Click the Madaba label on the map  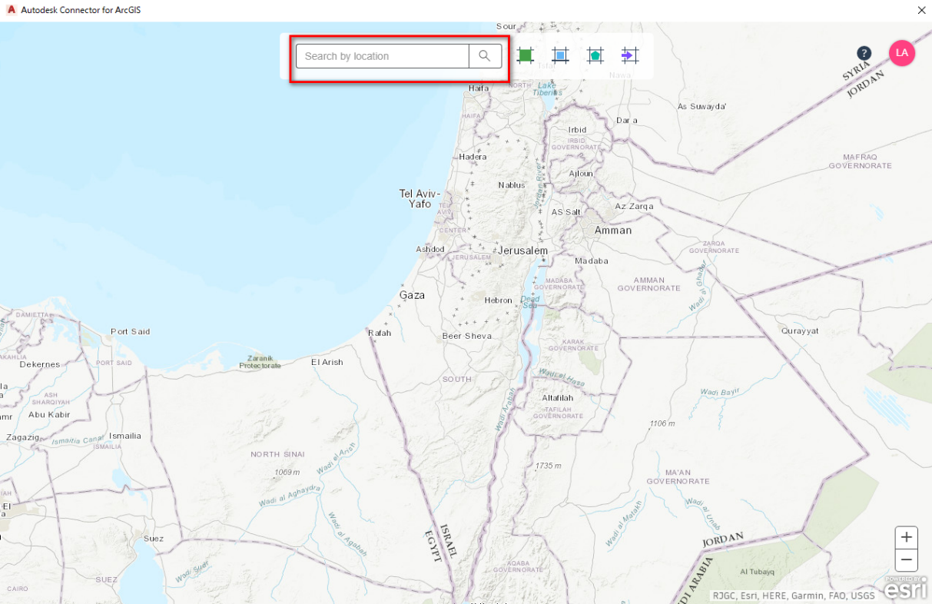592,261
